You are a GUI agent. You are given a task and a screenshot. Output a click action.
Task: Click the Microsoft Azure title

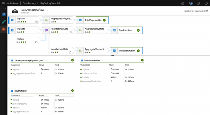[10, 3]
